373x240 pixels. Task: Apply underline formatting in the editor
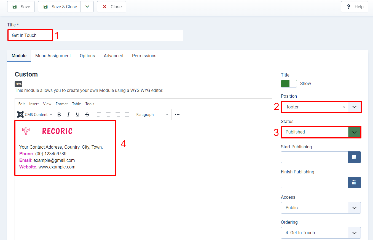pyautogui.click(x=78, y=114)
